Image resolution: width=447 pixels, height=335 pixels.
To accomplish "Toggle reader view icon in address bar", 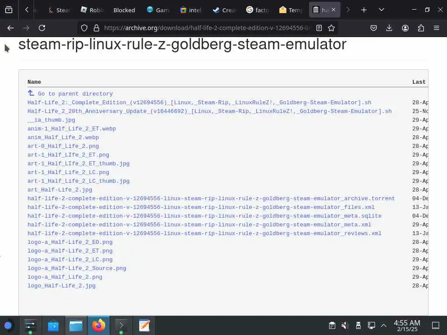I will pos(319,28).
